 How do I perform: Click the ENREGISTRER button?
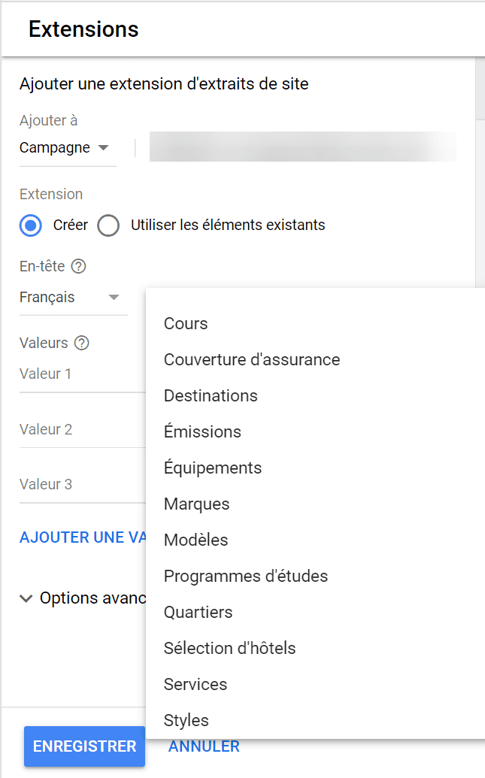(84, 746)
